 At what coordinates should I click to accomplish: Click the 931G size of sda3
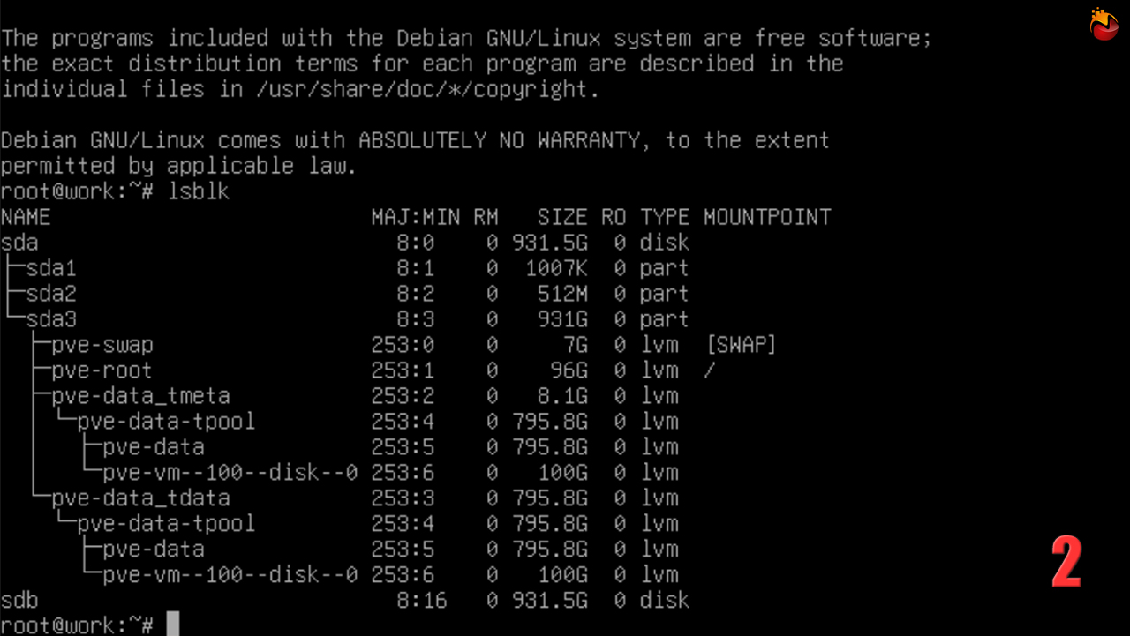click(x=562, y=319)
